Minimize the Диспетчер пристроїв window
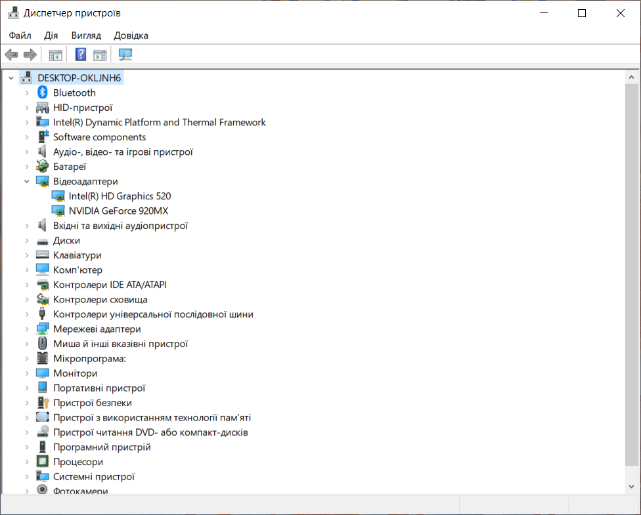Image resolution: width=641 pixels, height=515 pixels. (x=544, y=13)
